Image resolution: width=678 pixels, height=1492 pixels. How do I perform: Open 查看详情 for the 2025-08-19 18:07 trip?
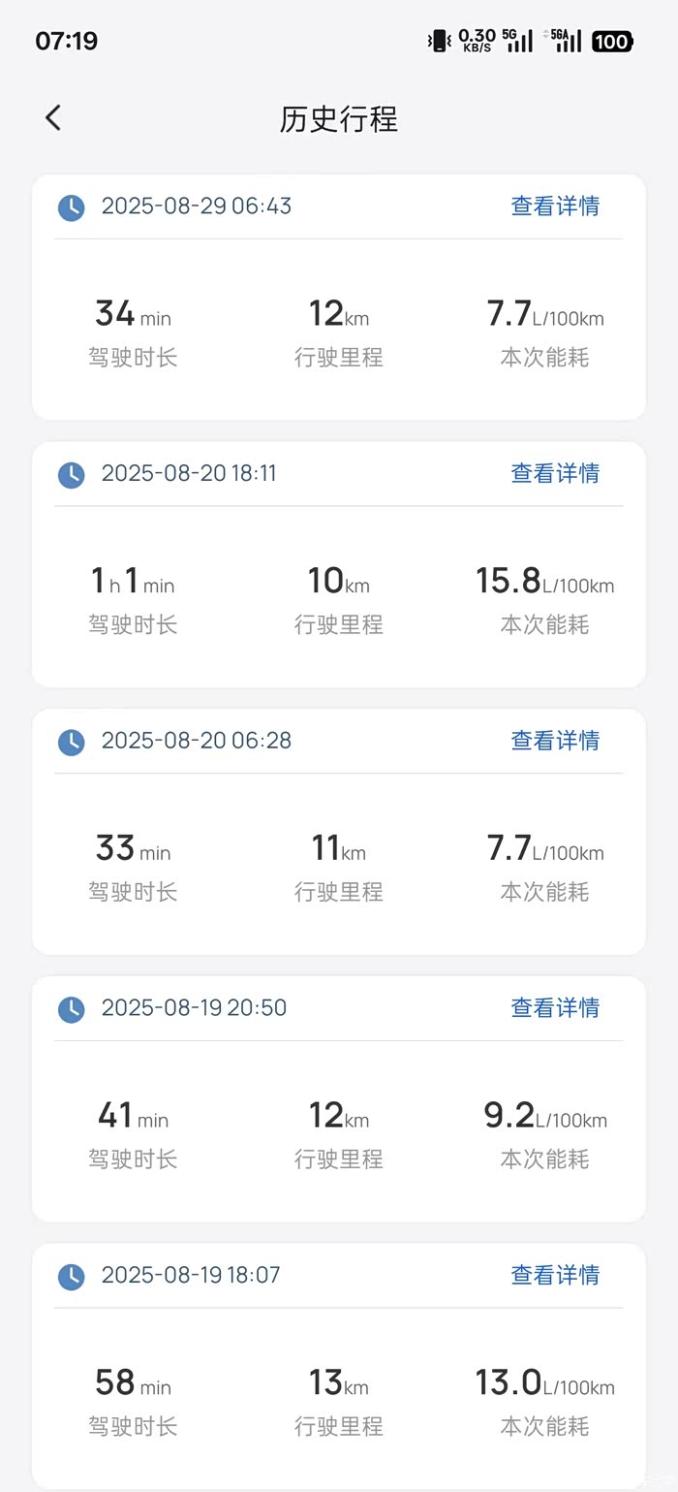click(x=555, y=1275)
